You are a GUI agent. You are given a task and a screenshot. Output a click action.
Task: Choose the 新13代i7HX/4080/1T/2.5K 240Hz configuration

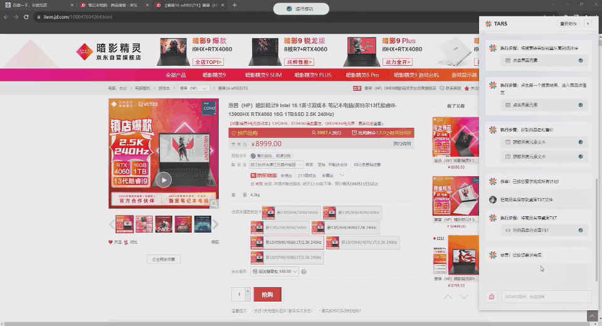(287, 257)
